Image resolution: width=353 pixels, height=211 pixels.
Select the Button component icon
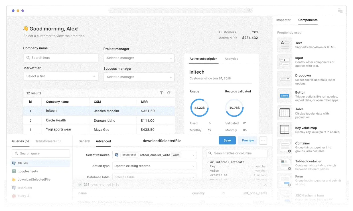pyautogui.click(x=285, y=96)
